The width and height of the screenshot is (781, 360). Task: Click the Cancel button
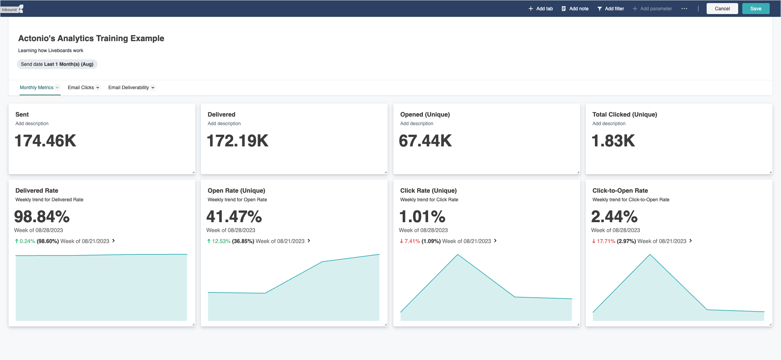click(722, 9)
